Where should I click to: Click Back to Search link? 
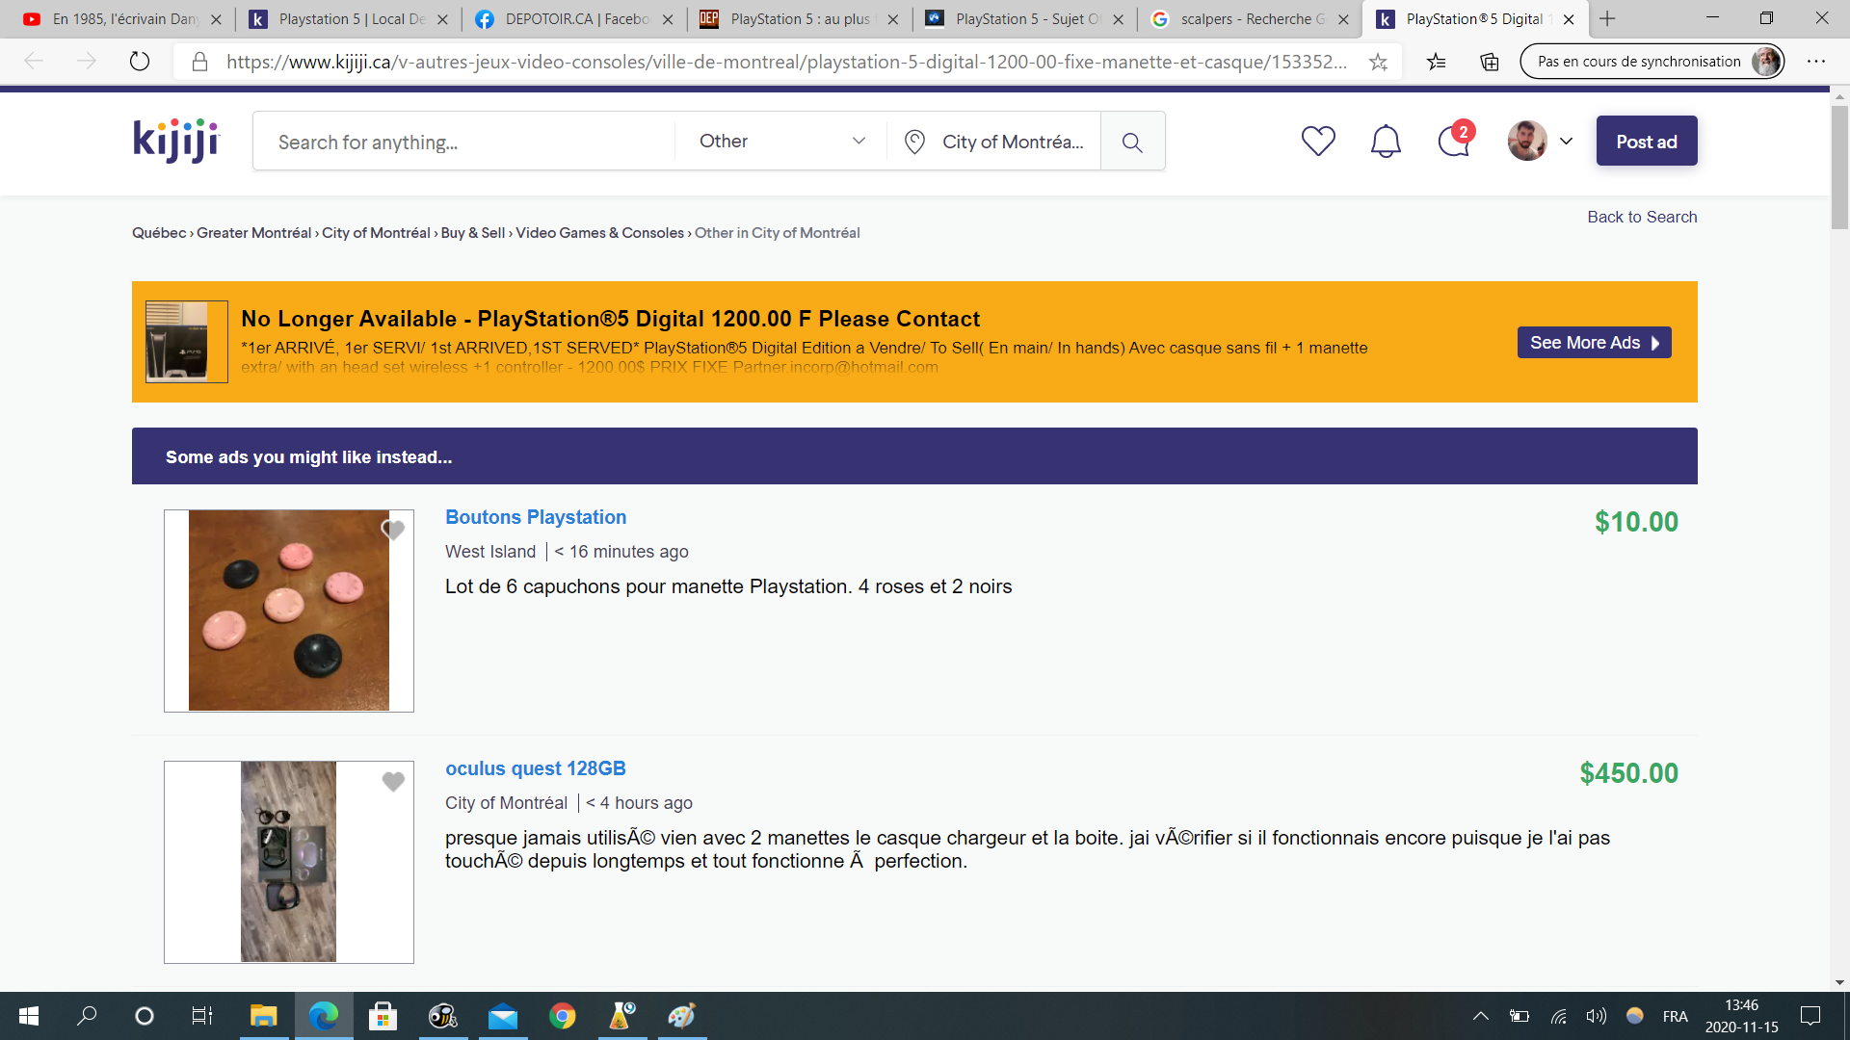1642,217
